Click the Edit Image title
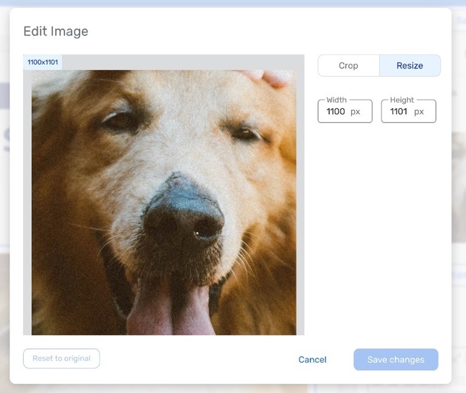The image size is (466, 393). click(x=56, y=31)
